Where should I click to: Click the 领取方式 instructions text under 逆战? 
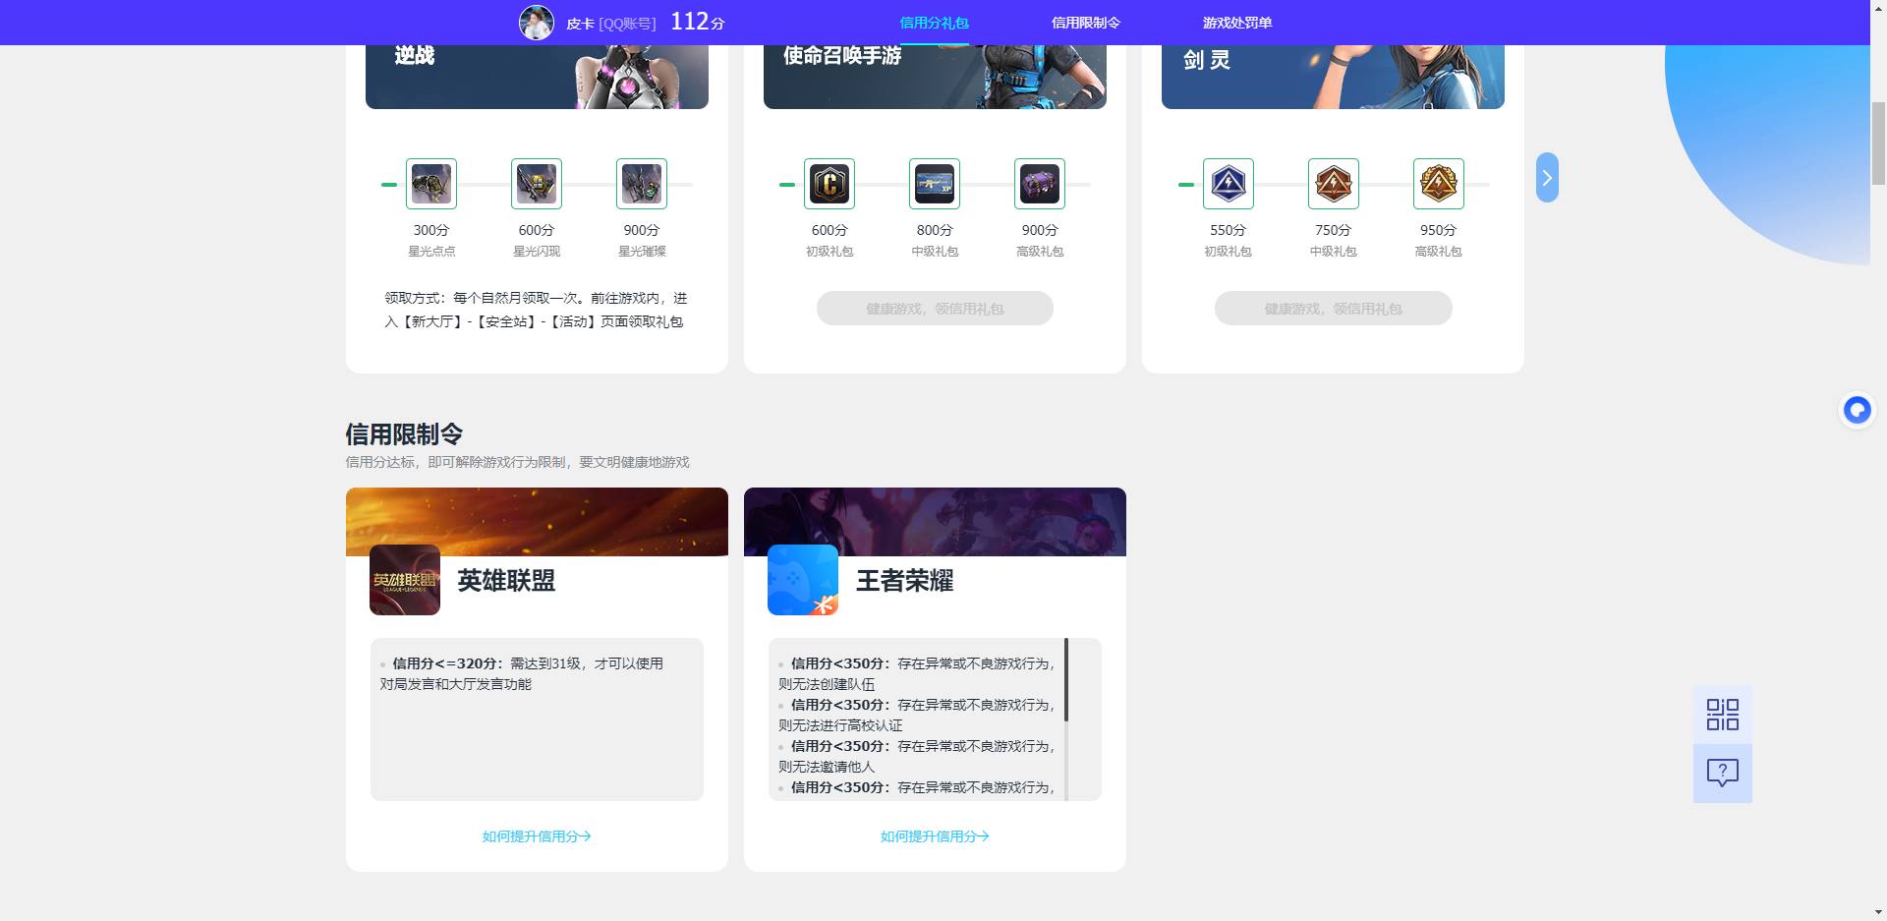[536, 310]
